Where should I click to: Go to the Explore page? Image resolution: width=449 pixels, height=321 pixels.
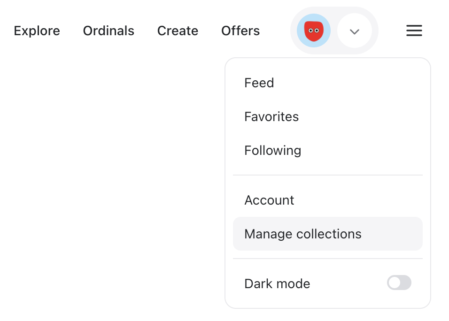37,31
